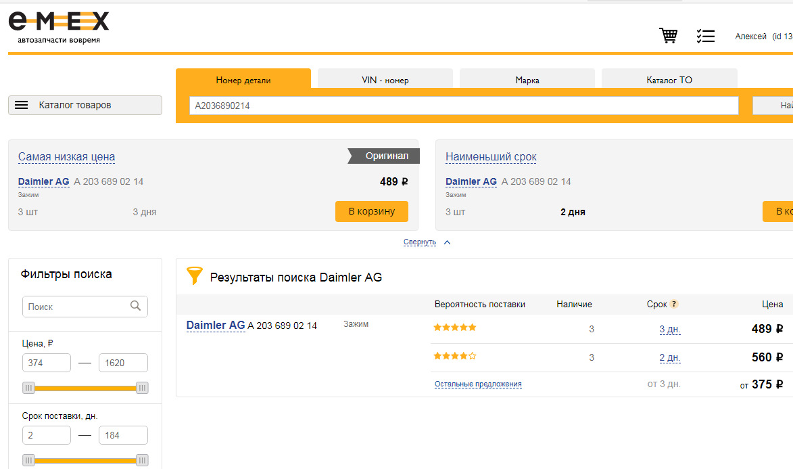Click the orange funnel filter icon

click(x=194, y=275)
